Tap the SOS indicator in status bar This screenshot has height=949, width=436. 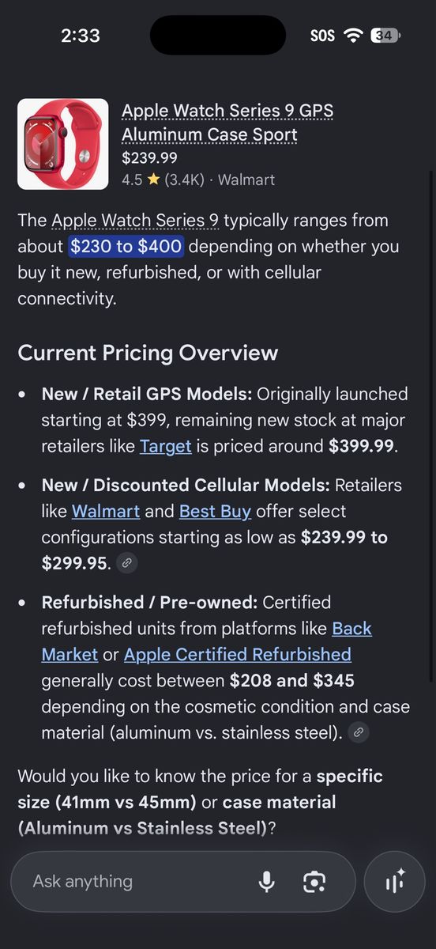click(x=322, y=36)
